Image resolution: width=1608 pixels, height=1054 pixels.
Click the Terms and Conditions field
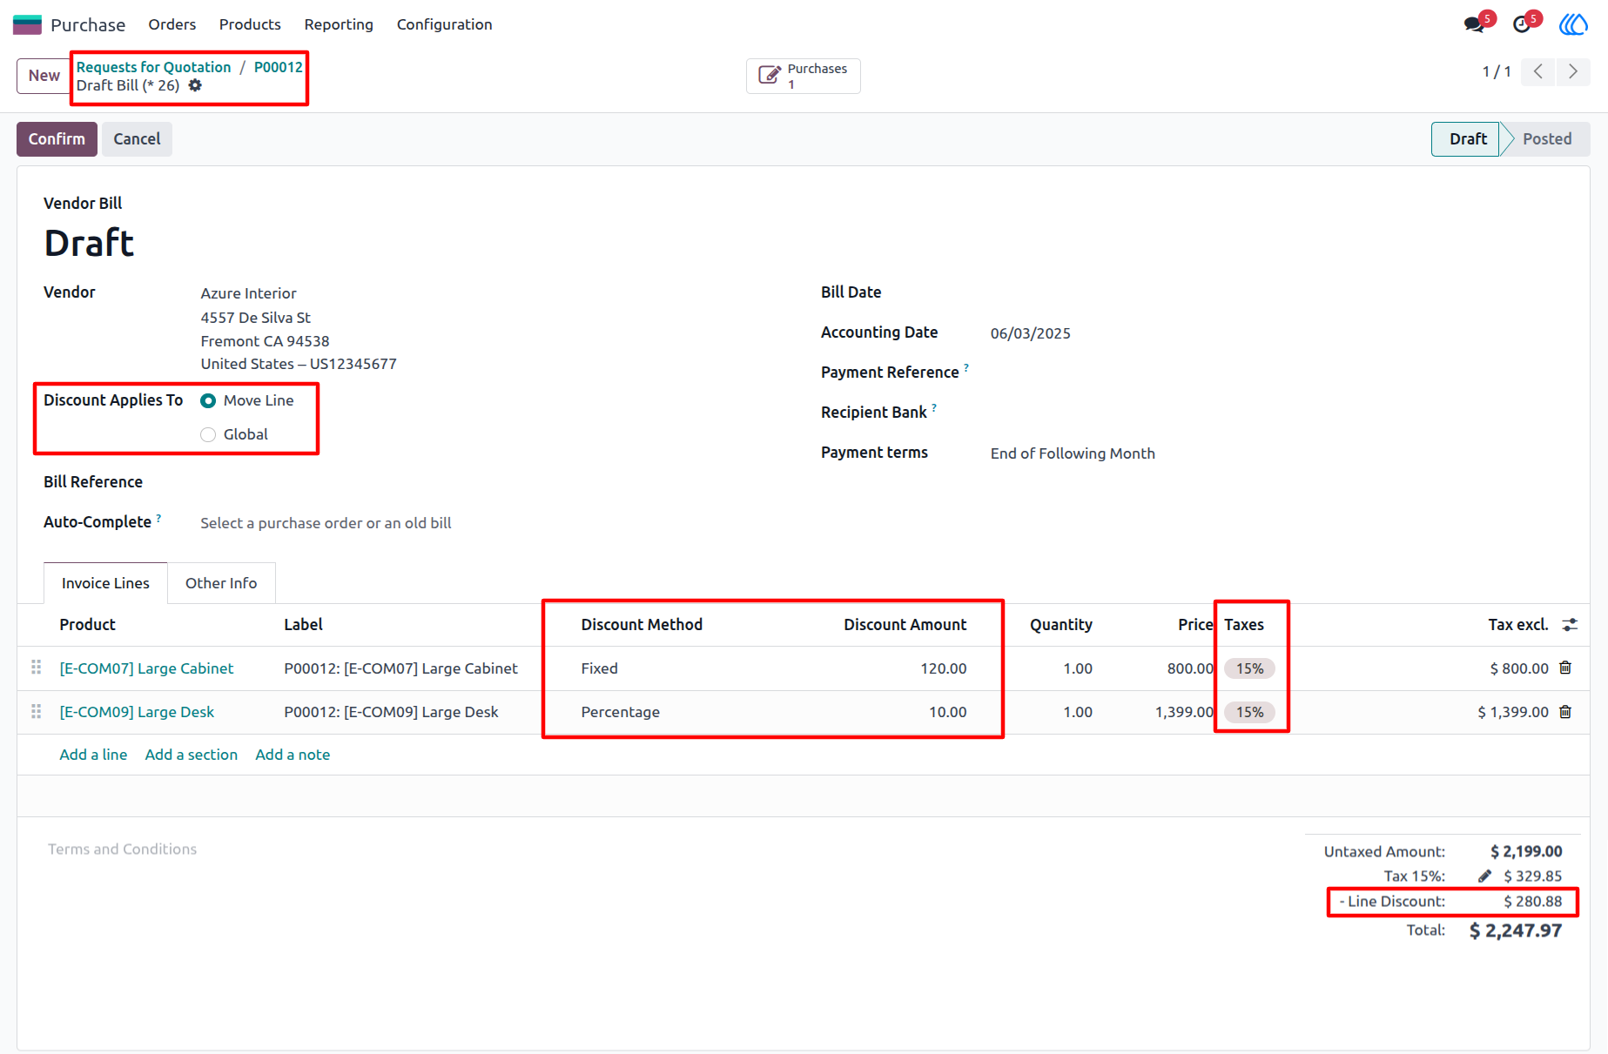(x=122, y=849)
